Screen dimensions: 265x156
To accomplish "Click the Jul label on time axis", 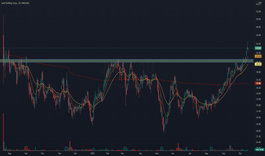I will (190, 153).
